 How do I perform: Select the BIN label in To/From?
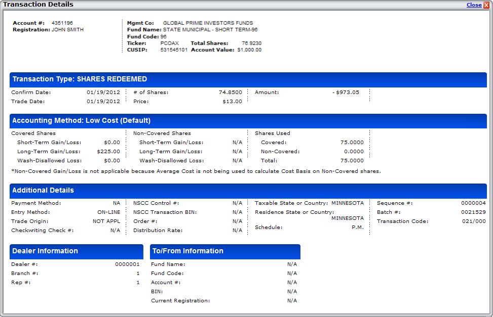pyautogui.click(x=157, y=292)
